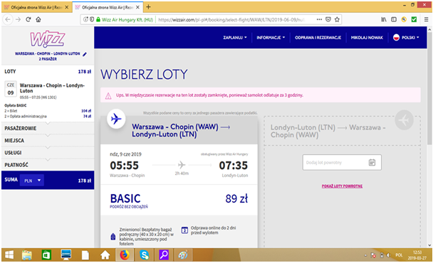Click the outbound flight airplane circle icon
The image size is (443, 263).
116,119
